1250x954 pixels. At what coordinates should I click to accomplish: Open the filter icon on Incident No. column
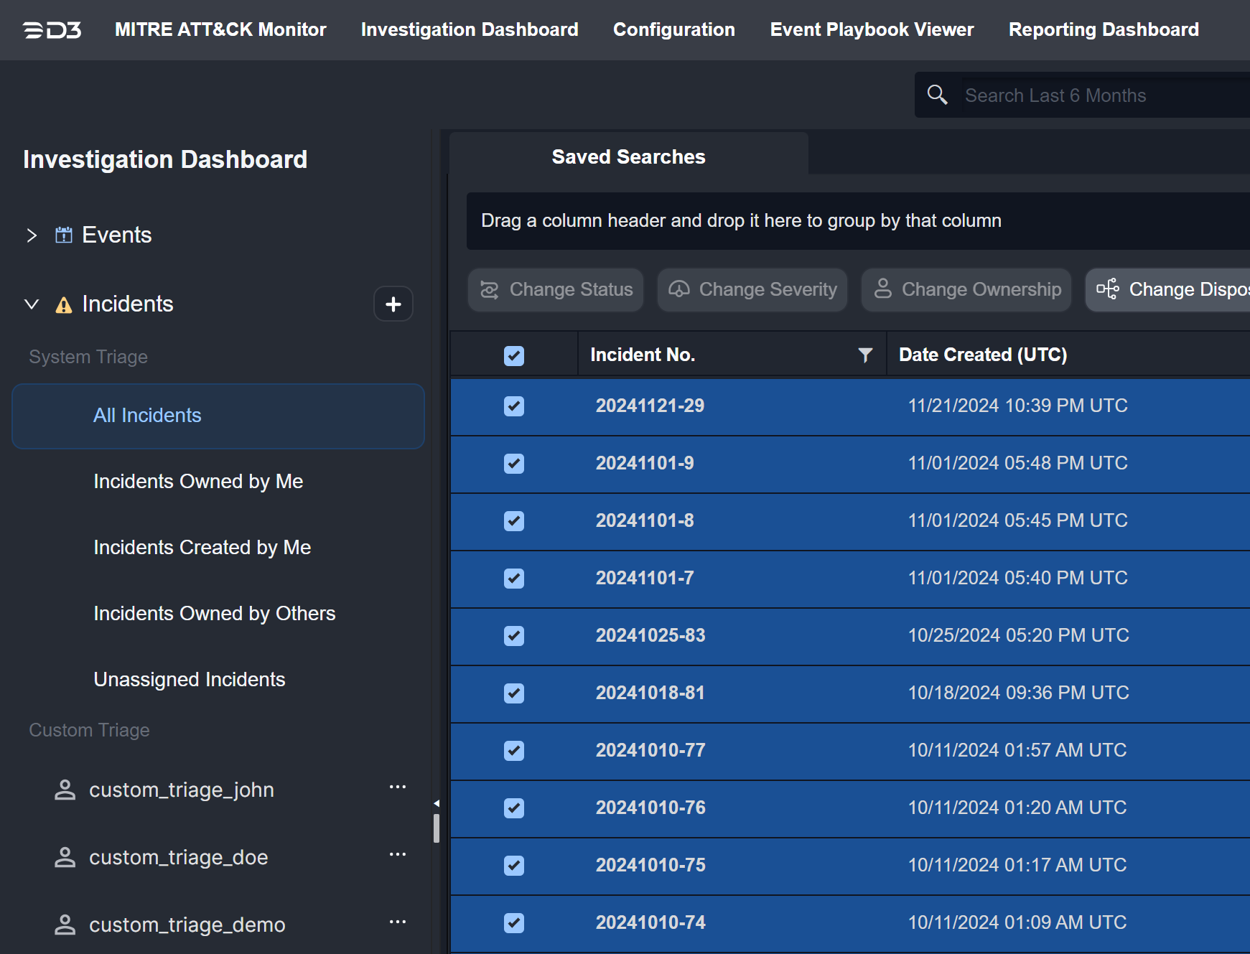coord(864,354)
